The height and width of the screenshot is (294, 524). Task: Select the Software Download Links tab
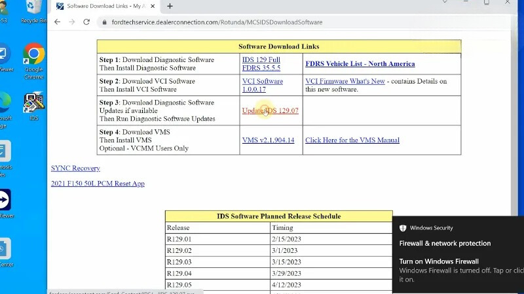pyautogui.click(x=105, y=7)
